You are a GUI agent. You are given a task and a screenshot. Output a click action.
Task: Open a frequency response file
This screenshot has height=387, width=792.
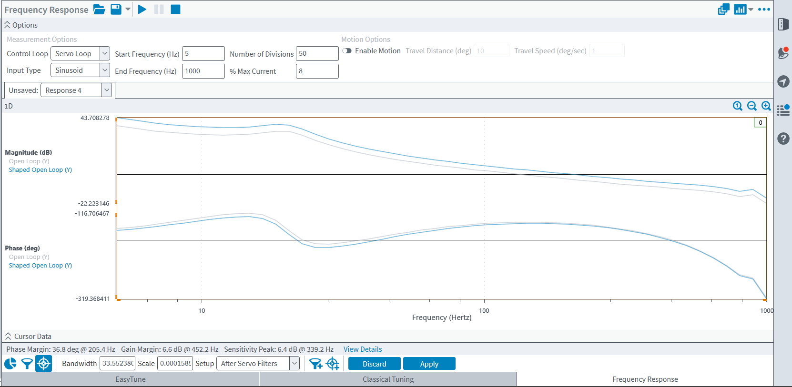click(x=99, y=10)
